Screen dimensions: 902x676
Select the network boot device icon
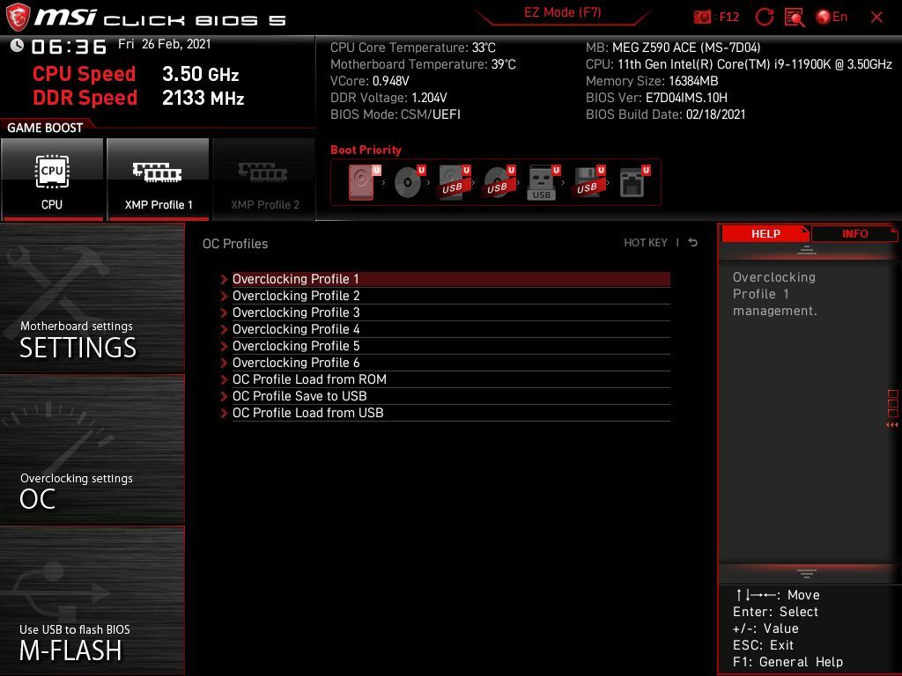(x=634, y=182)
